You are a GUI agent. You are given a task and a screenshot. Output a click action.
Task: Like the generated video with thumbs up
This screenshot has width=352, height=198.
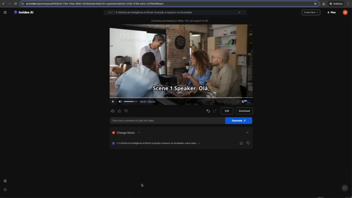pos(120,111)
